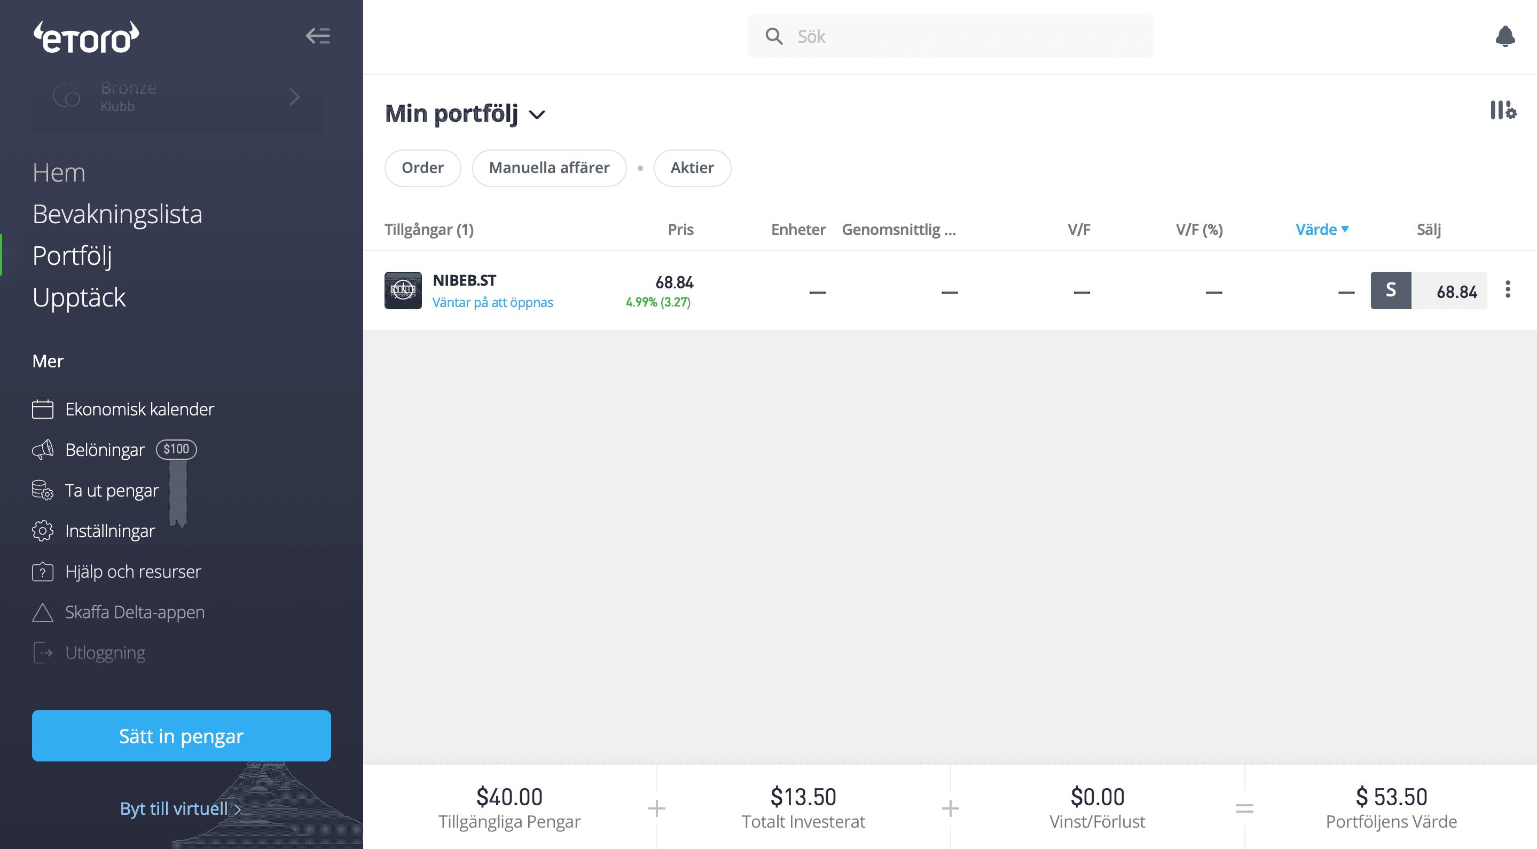This screenshot has width=1537, height=849.
Task: Expand the Bronze Klubb panel
Action: click(x=178, y=97)
